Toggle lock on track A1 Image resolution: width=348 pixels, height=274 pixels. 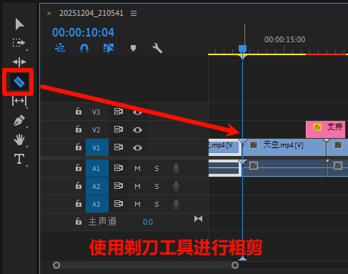click(x=79, y=168)
